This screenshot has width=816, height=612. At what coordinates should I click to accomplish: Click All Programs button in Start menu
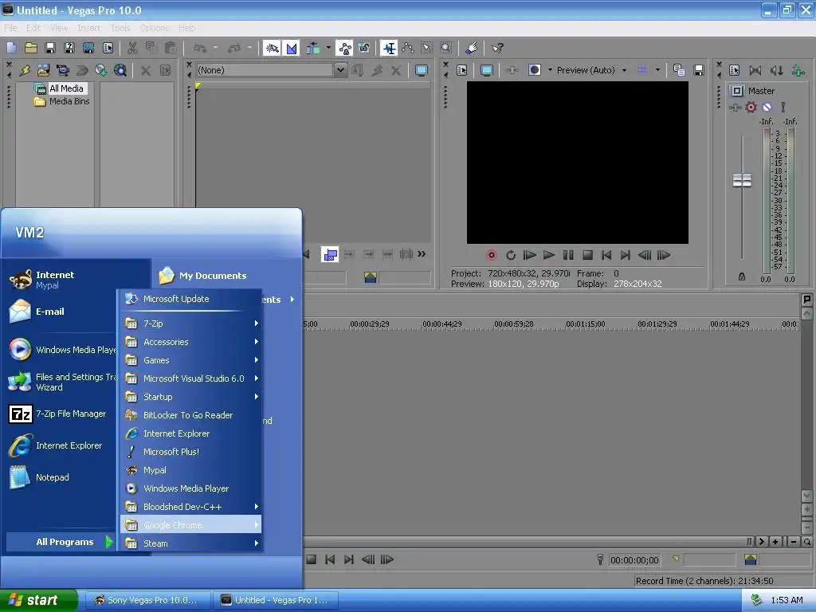coord(61,542)
